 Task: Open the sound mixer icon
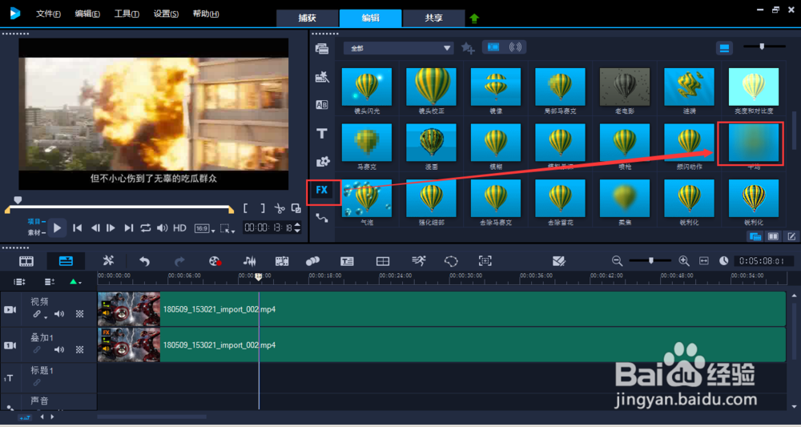coord(249,261)
